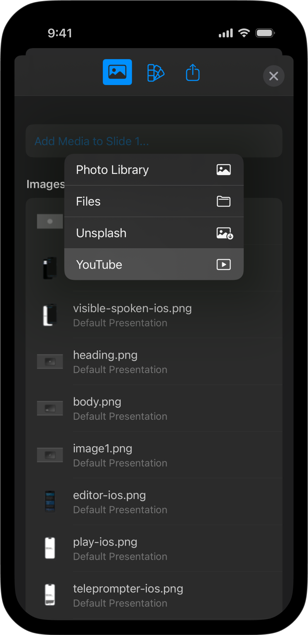Select teleprompter-ios.png list item
This screenshot has width=308, height=635.
pos(128,595)
